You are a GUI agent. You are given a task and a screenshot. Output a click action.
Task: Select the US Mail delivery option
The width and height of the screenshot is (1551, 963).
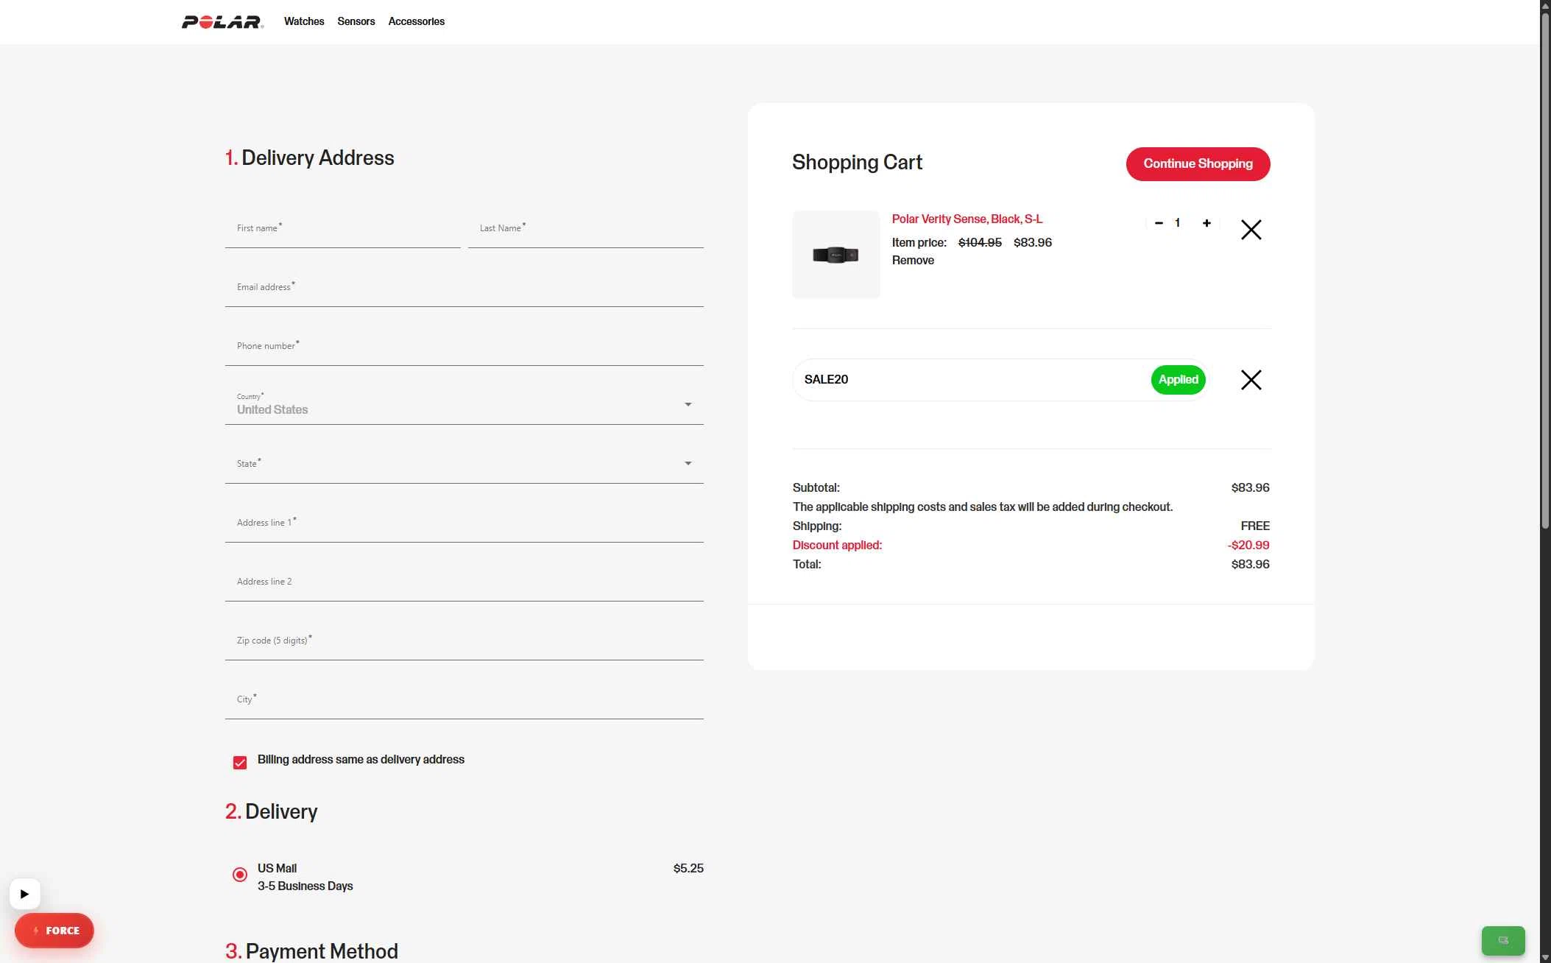point(240,875)
